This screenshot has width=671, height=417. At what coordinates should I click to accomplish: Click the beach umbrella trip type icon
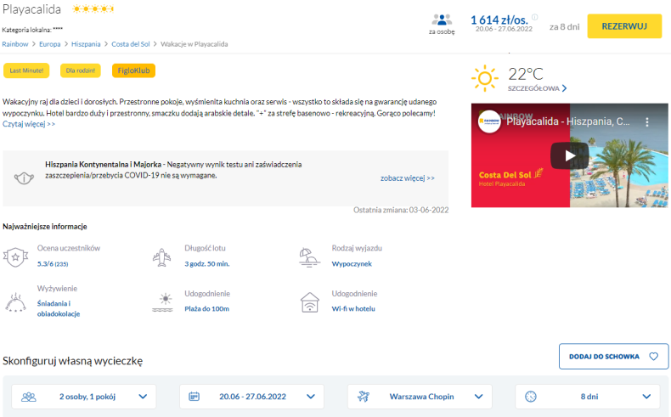point(309,257)
